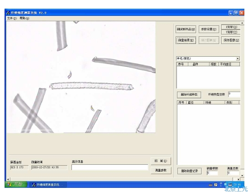Viewport: 248px width, 192px height.
Task: Click the 测量参数 button
Action: pyautogui.click(x=161, y=170)
